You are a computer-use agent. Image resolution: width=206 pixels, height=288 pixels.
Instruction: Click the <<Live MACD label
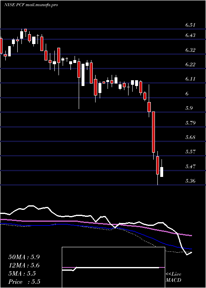[173, 277]
